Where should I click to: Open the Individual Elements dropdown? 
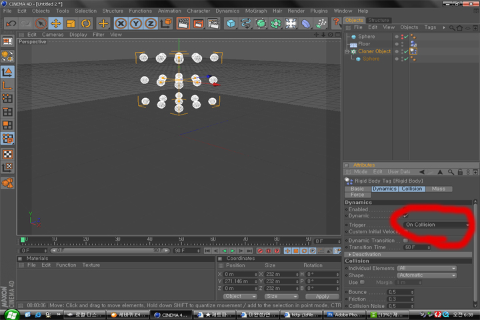(427, 268)
